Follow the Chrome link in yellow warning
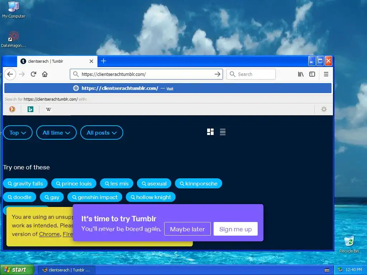Screen dimensions: 367x275 coord(49,234)
